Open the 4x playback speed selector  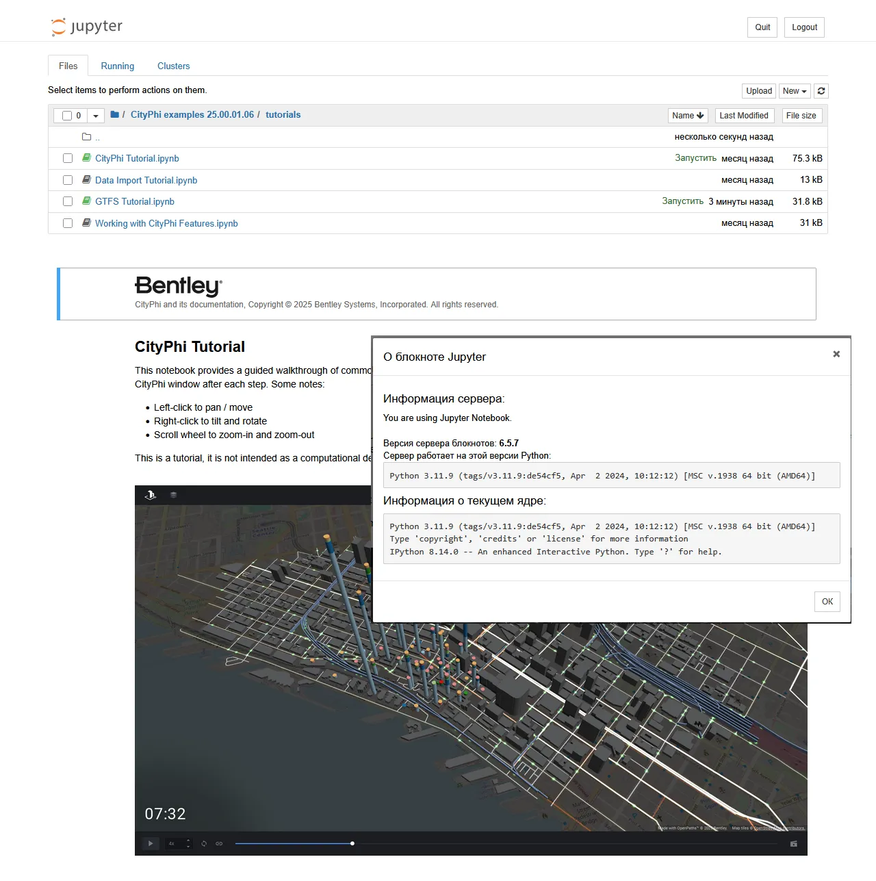point(179,843)
